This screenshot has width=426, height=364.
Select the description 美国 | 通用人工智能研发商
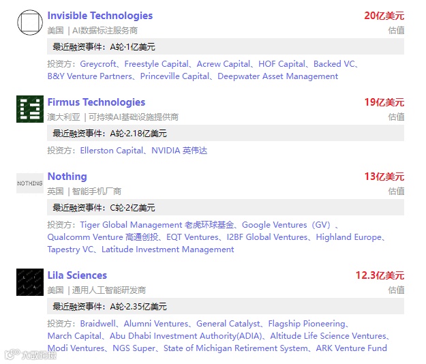[x=97, y=290]
